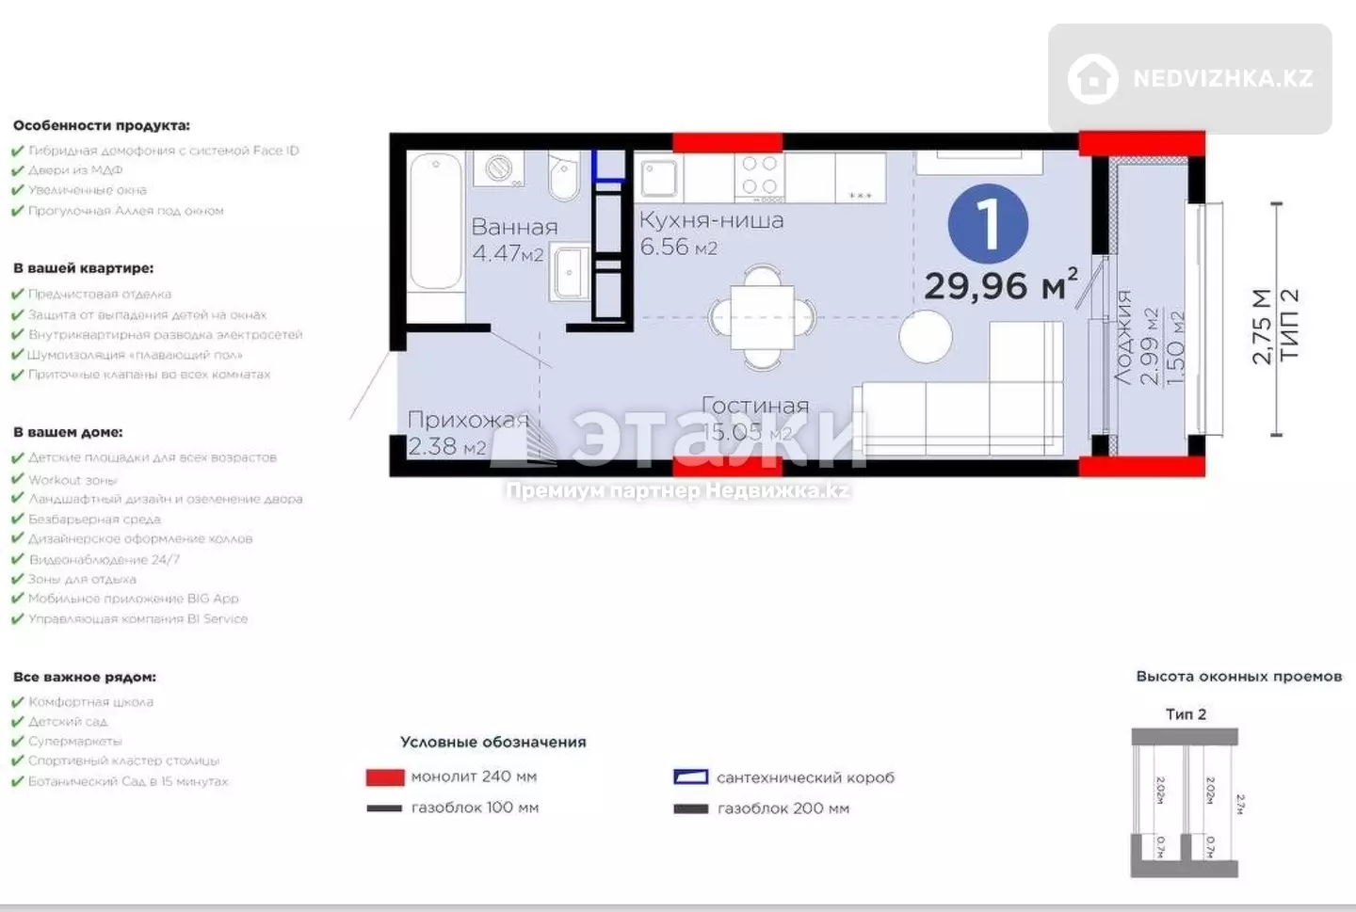Click the checkmark beside Двери из МДФ
Screen dimensions: 1356x912
pyautogui.click(x=17, y=170)
